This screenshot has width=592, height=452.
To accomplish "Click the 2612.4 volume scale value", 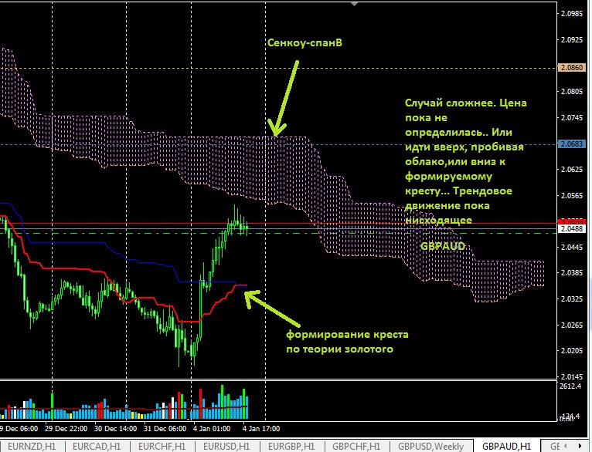I will [570, 386].
